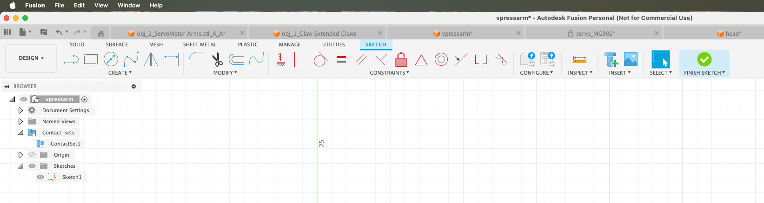
Task: Select the Line sketch tool
Action: 71,59
